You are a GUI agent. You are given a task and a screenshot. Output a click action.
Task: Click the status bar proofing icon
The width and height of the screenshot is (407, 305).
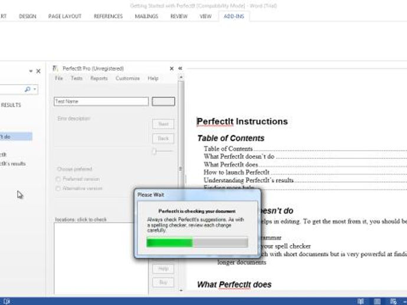[6, 301]
